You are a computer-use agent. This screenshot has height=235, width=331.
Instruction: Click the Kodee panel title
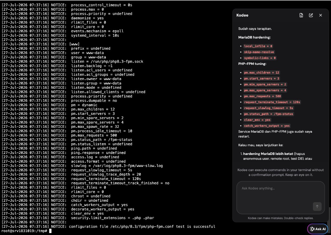tap(242, 15)
